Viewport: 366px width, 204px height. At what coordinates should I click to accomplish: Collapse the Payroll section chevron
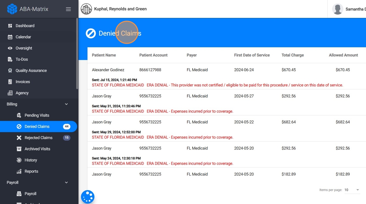pyautogui.click(x=66, y=182)
